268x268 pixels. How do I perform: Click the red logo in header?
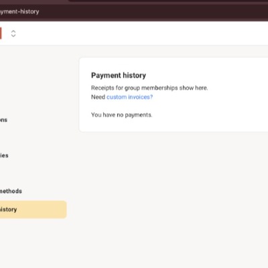click(x=1, y=33)
